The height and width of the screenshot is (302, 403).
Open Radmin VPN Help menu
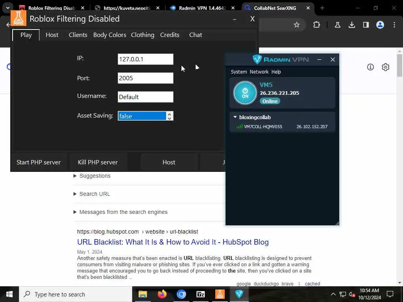click(x=276, y=72)
